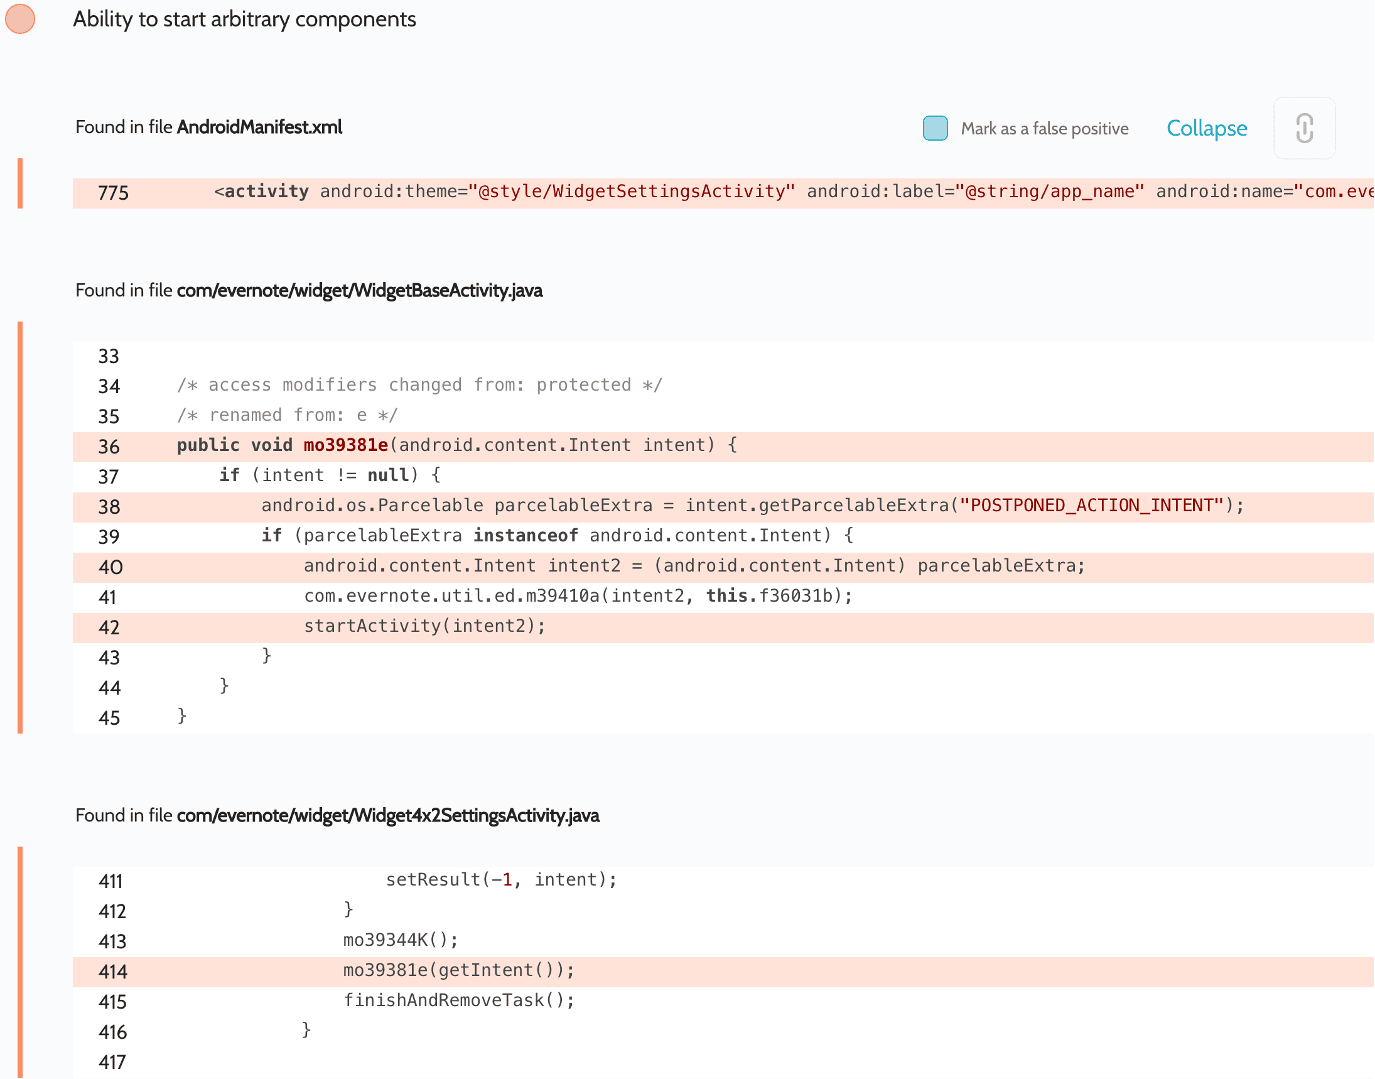Viewport: 1375px width, 1079px height.
Task: Click the title Ability to start arbitrary components
Action: pos(244,19)
